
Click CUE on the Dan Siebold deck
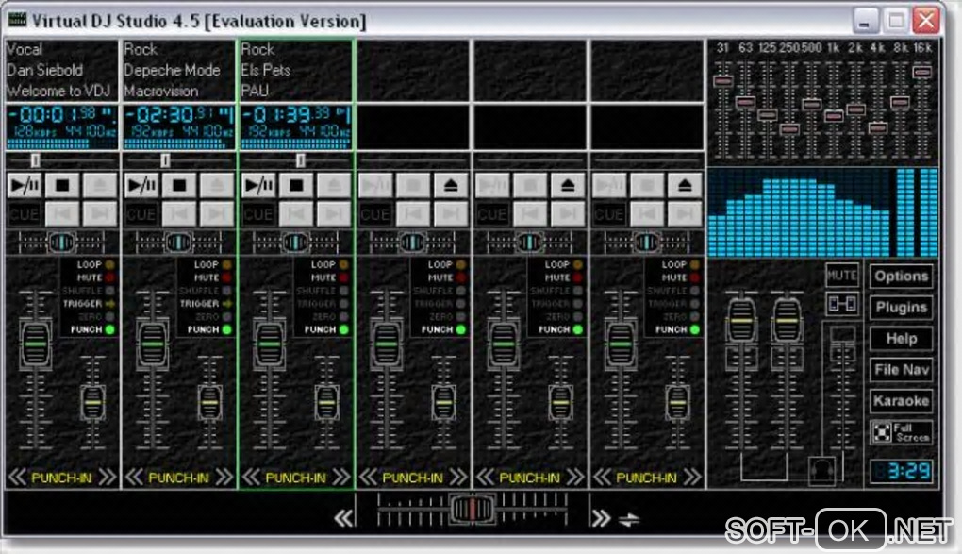click(25, 214)
